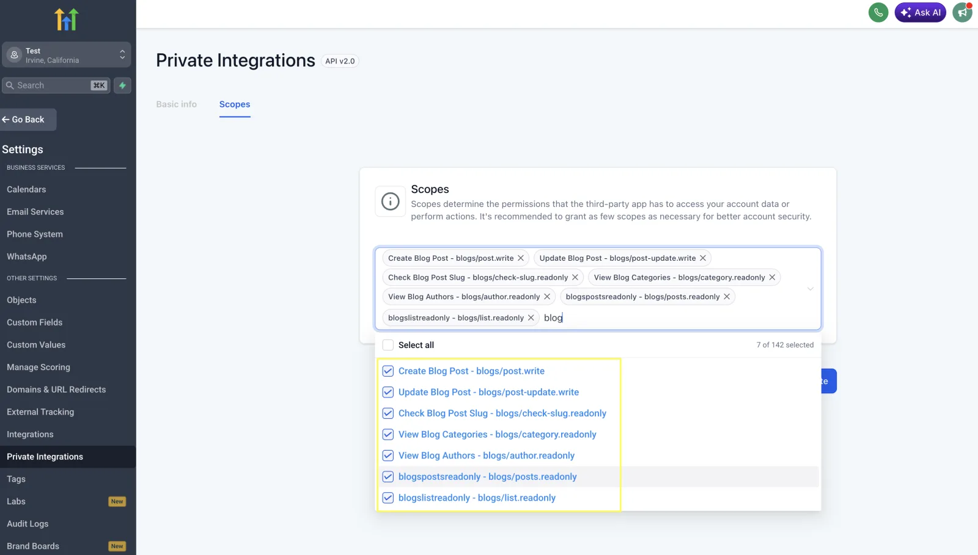Uncheck blogslistreadonly - blogs/list.readonly
978x555 pixels.
click(388, 498)
